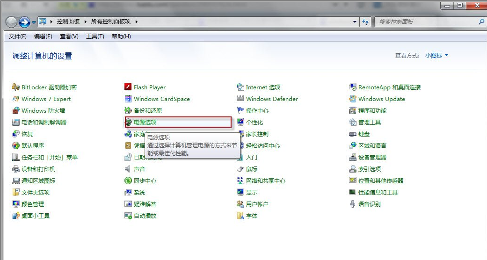Click the Windows 防火墙 firewall icon
The height and width of the screenshot is (260, 487).
16,110
